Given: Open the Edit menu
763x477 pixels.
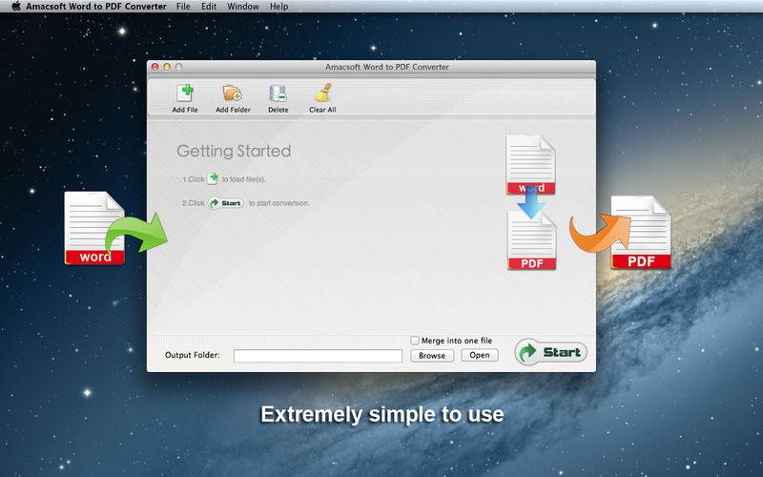Looking at the screenshot, I should pos(208,7).
